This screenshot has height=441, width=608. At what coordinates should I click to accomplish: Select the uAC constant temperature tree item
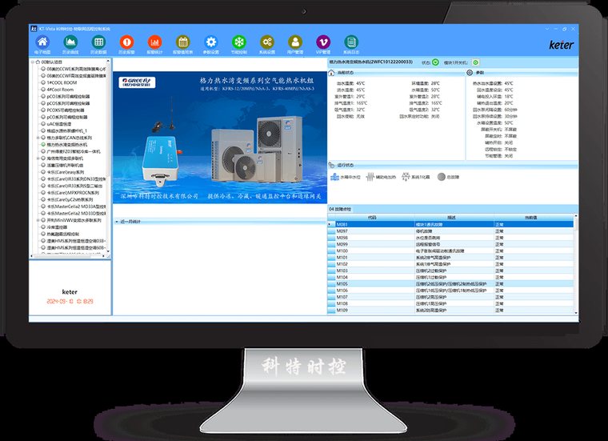point(56,124)
